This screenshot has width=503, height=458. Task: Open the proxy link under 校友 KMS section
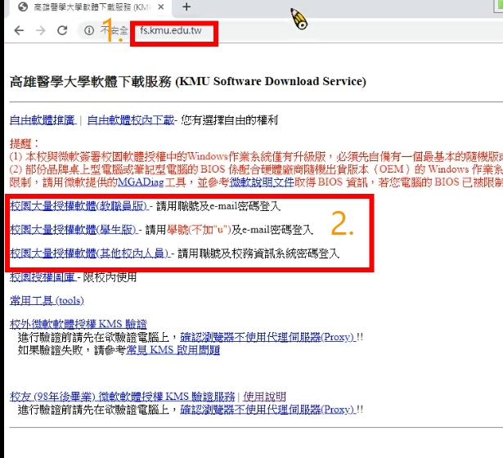click(267, 410)
